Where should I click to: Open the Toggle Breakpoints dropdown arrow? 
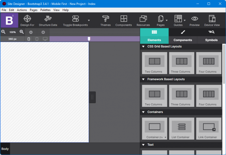click(89, 21)
